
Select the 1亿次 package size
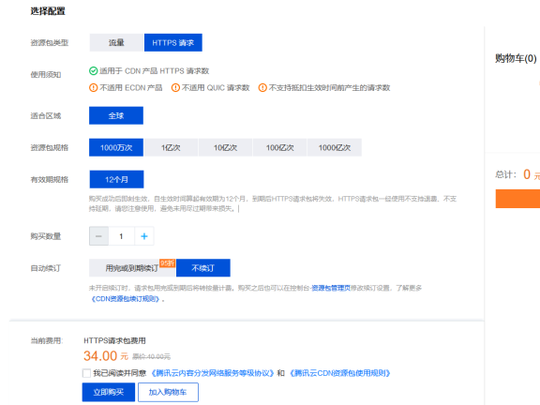click(171, 148)
